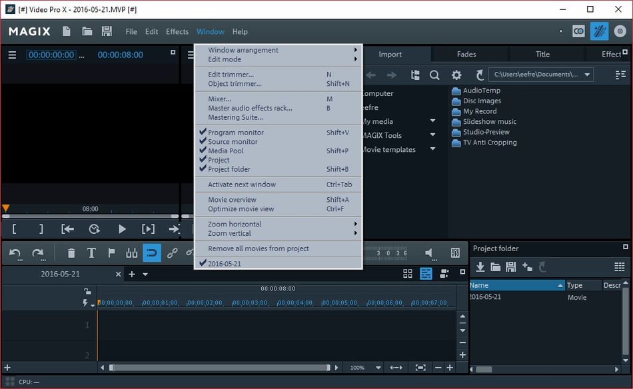633x389 pixels.
Task: Open the Media Pool settings gear
Action: [456, 75]
